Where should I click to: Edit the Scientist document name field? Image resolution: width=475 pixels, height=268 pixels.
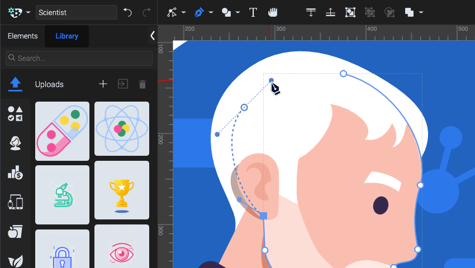tap(77, 12)
